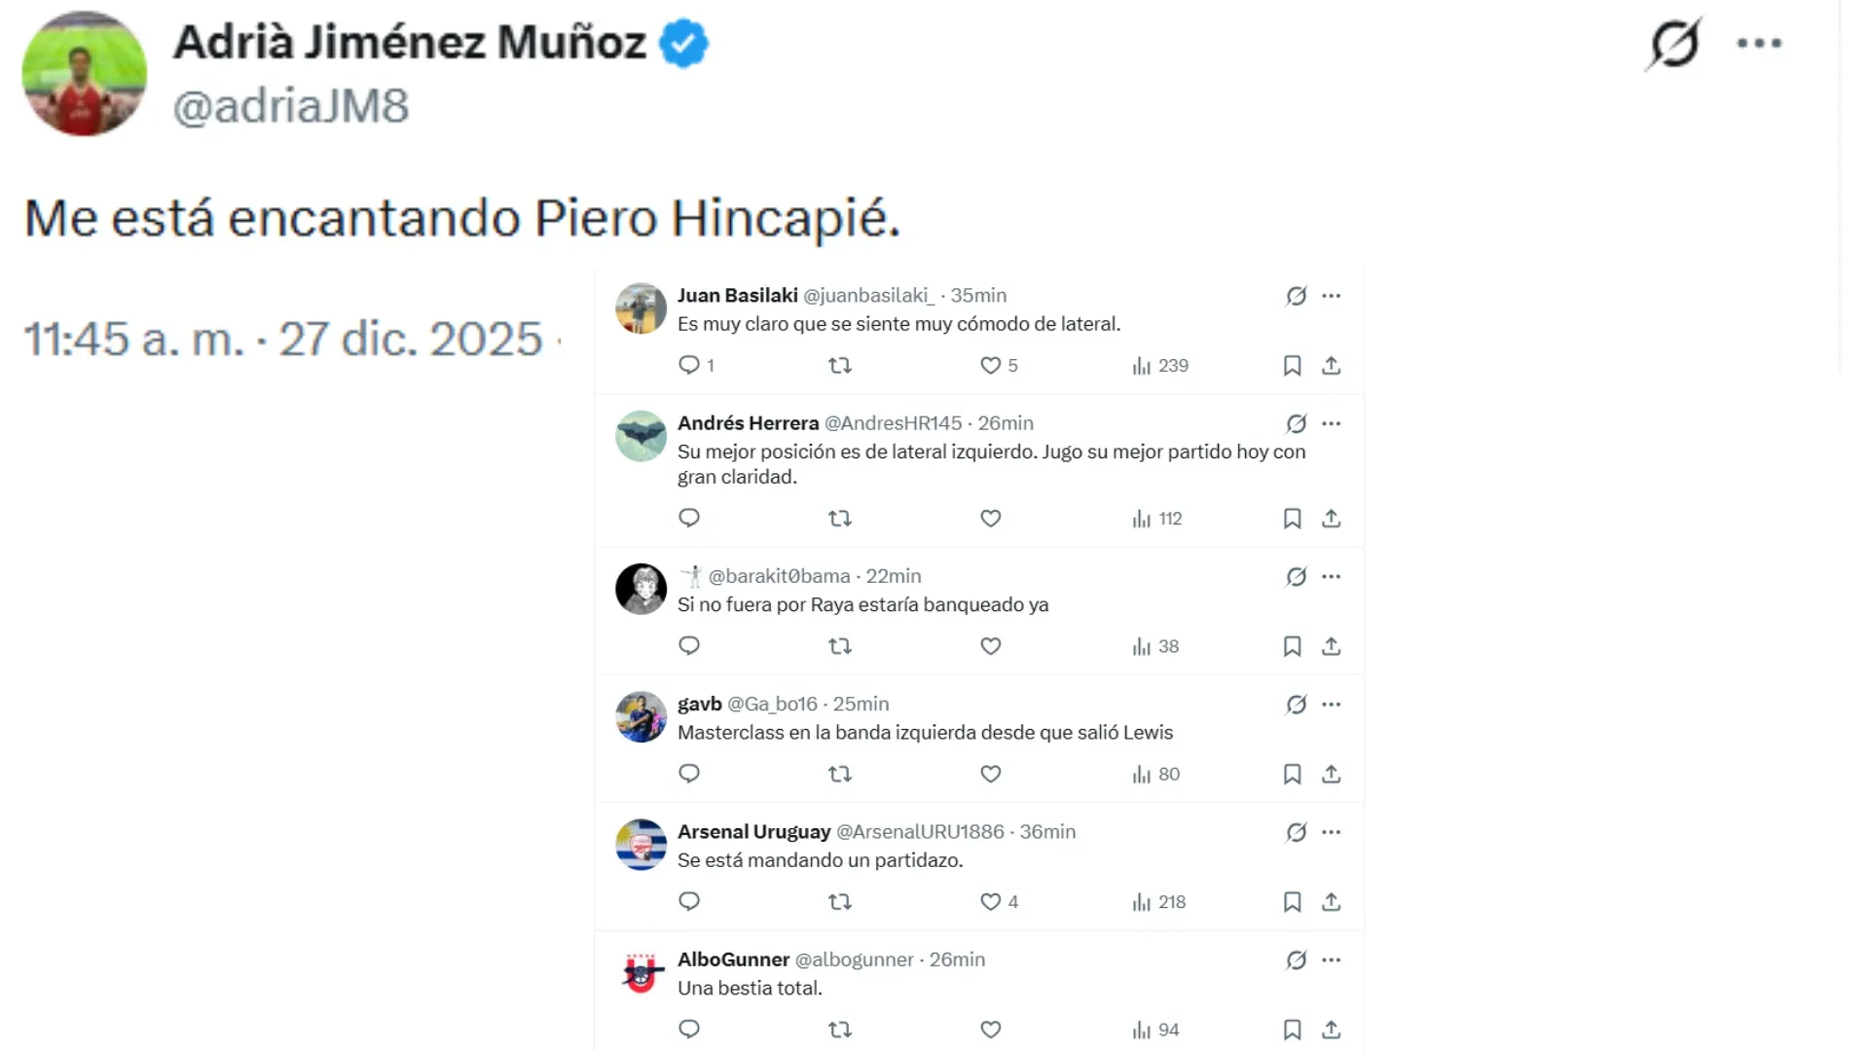
Task: Open @adriaJM8 profile via the handle
Action: [291, 105]
